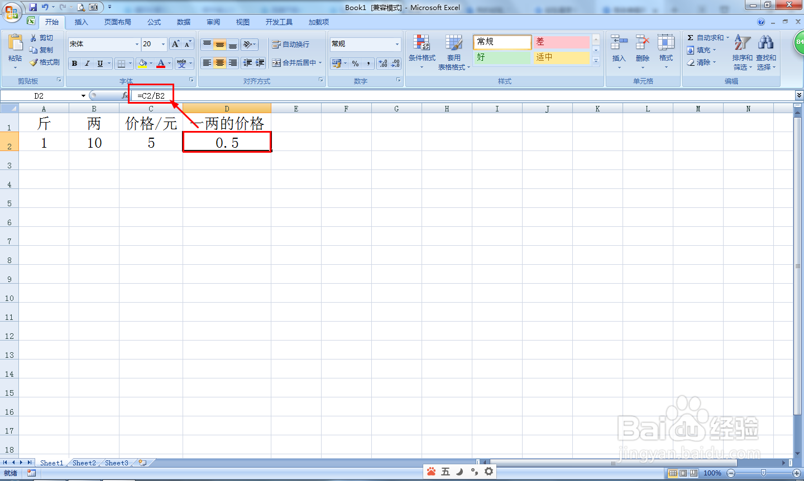
Task: Open the font name 宋体 dropdown
Action: pos(137,44)
